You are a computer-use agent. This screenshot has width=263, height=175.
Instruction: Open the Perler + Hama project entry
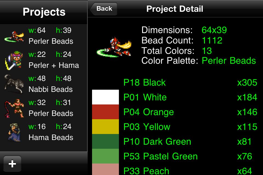click(44, 60)
